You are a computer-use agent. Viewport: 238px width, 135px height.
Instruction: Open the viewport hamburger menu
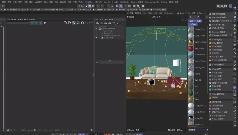point(127,13)
